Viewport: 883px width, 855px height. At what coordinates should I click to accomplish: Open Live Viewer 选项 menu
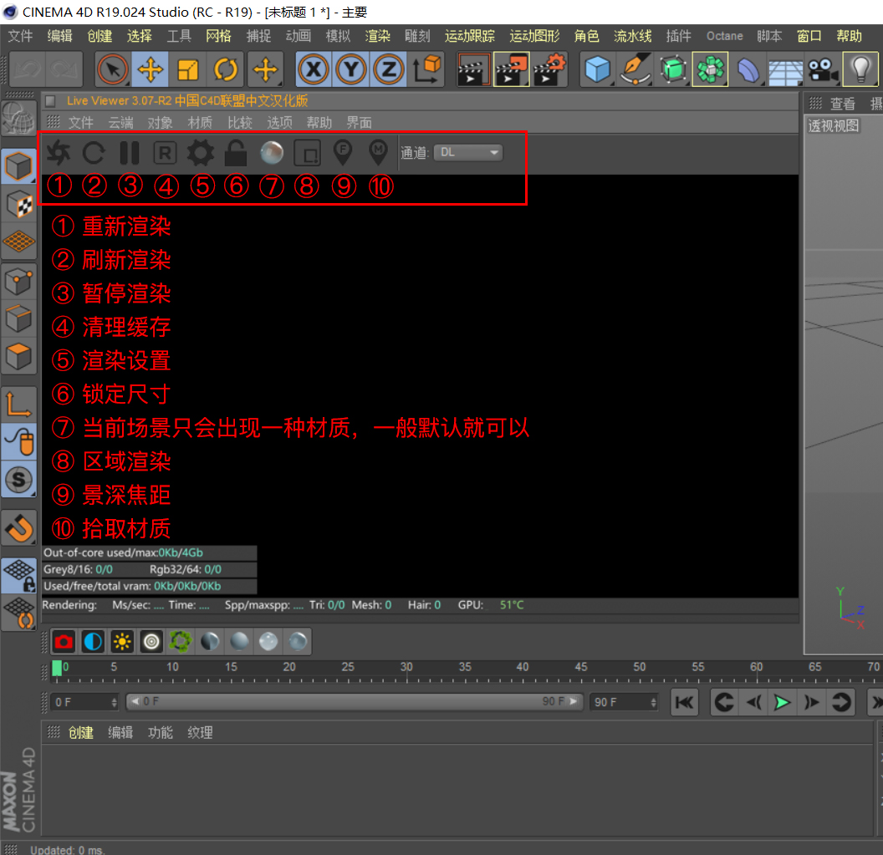279,123
